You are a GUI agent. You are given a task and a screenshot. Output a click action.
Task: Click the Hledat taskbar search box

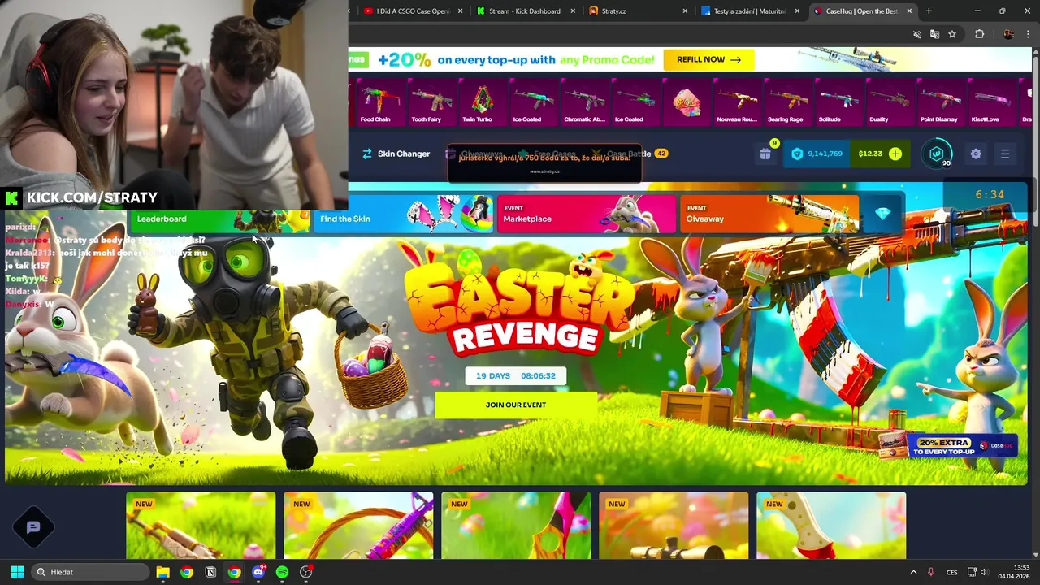pyautogui.click(x=91, y=572)
